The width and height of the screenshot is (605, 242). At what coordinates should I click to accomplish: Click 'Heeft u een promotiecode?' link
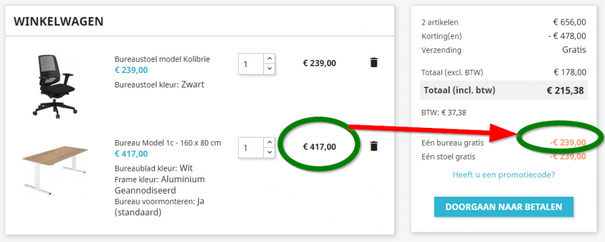click(x=503, y=175)
